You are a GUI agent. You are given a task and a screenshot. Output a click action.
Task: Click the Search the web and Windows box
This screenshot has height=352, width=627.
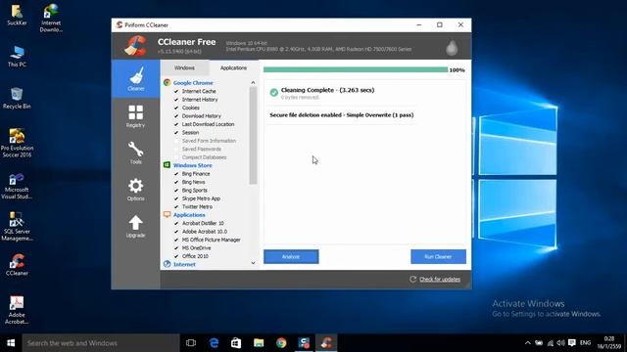tap(101, 343)
